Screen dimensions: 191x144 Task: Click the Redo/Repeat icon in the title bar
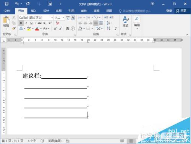(x=28, y=4)
